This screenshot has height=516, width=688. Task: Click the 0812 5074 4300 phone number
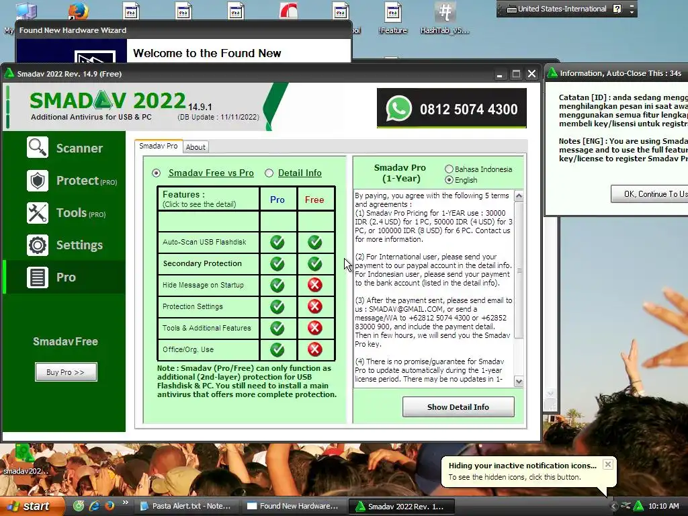tap(468, 109)
